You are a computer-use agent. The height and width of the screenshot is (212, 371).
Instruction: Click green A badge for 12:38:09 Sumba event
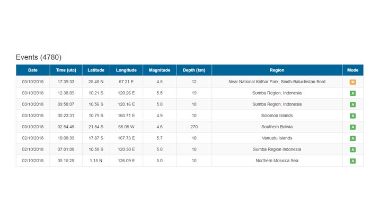[x=352, y=93]
